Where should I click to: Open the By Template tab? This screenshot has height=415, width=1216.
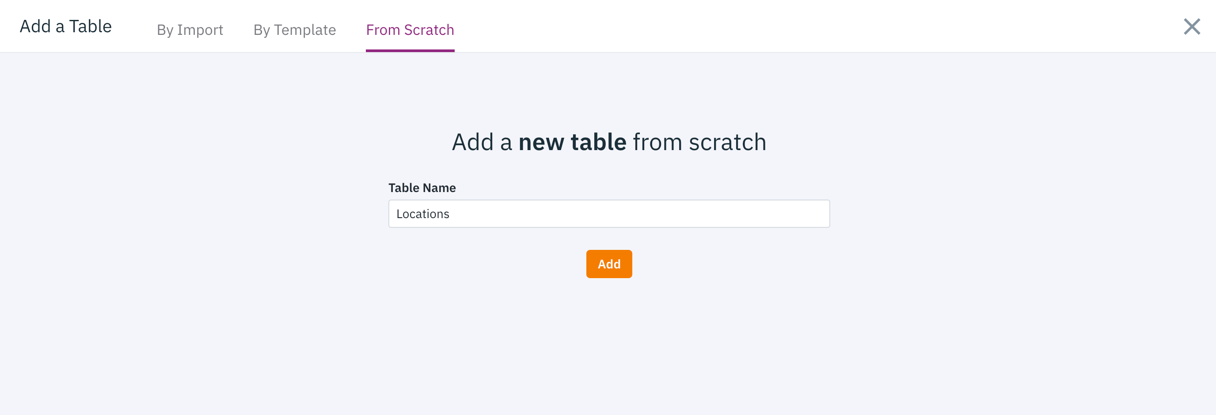pos(295,30)
